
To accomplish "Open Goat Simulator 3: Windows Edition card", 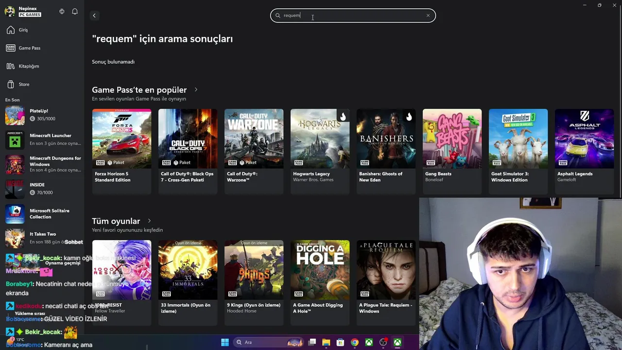I will click(x=518, y=151).
